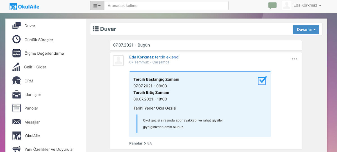Open Gelir - Gider menu item
This screenshot has height=152, width=337.
click(35, 67)
